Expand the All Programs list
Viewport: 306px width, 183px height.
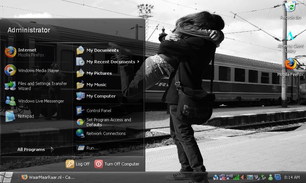point(34,149)
